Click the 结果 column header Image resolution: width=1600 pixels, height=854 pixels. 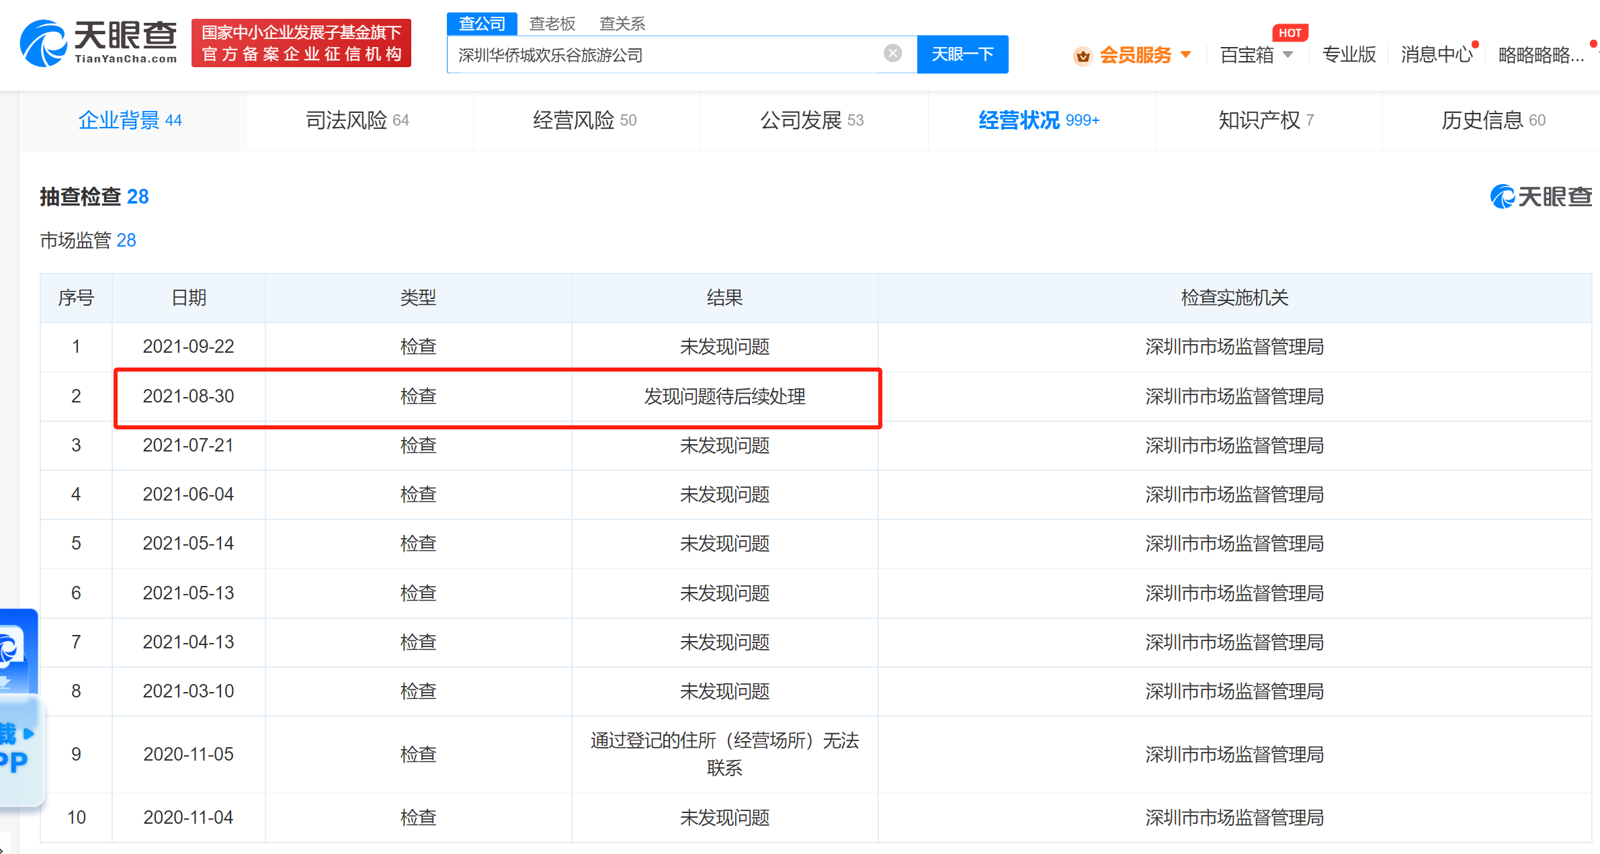tap(724, 298)
